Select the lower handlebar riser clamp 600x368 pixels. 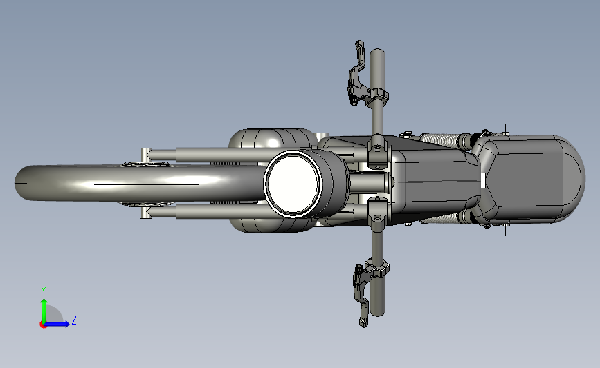tap(378, 214)
